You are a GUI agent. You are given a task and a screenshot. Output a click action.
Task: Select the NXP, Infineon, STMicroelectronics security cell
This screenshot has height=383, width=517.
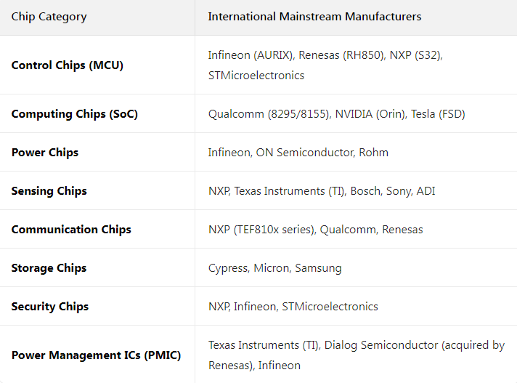(x=293, y=307)
